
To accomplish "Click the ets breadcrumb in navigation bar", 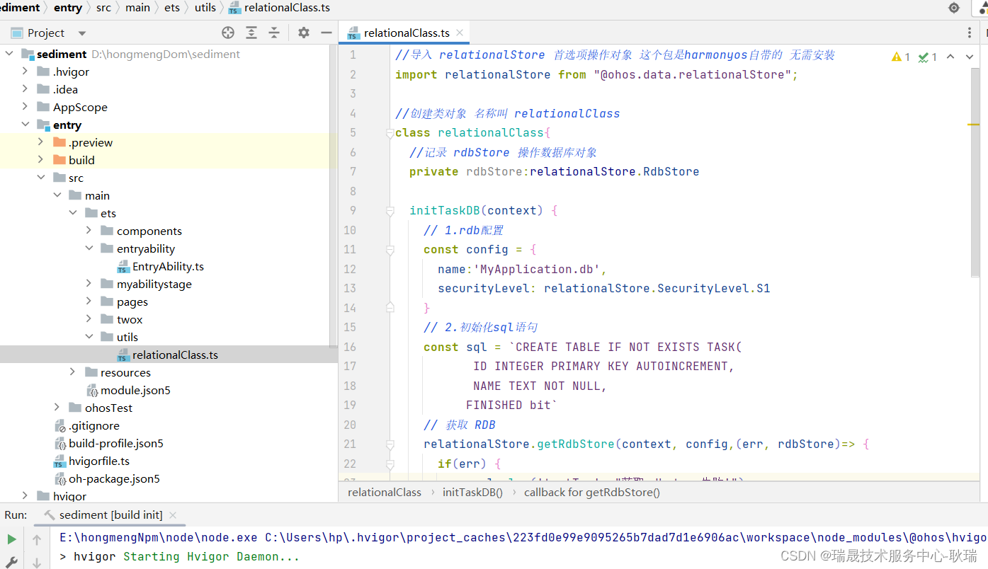I will [172, 8].
